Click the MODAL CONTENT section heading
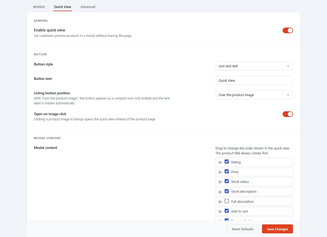The image size is (327, 237). 47,138
